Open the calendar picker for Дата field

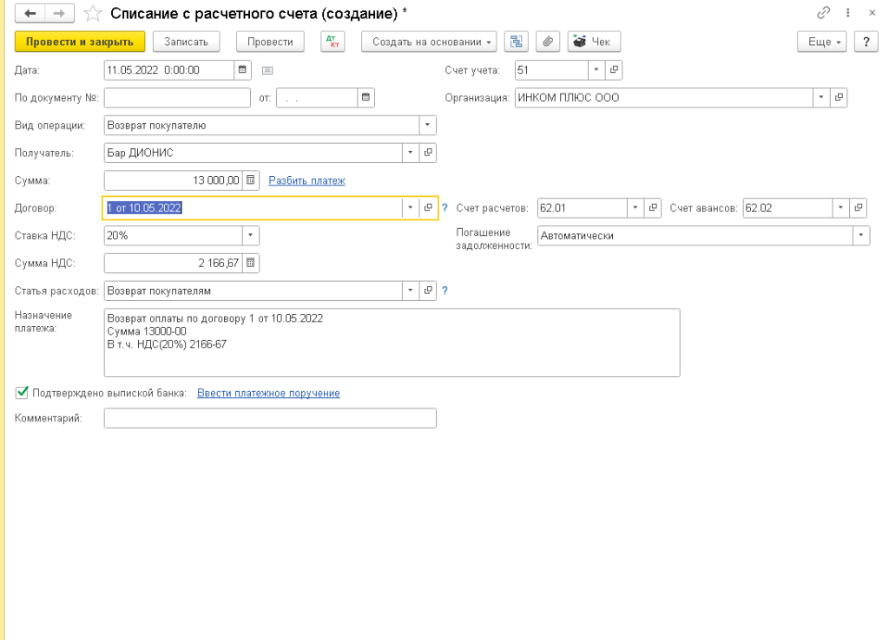[243, 70]
